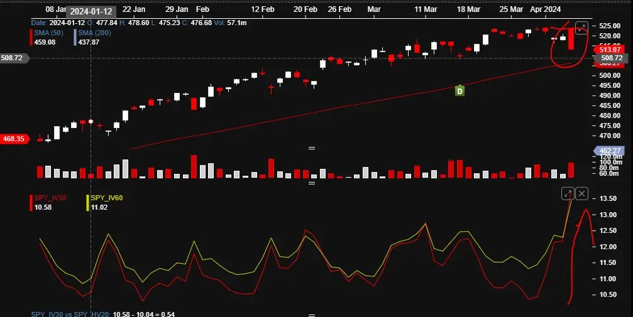Select the SMA (200) indicator label
The image size is (633, 317).
click(x=94, y=33)
